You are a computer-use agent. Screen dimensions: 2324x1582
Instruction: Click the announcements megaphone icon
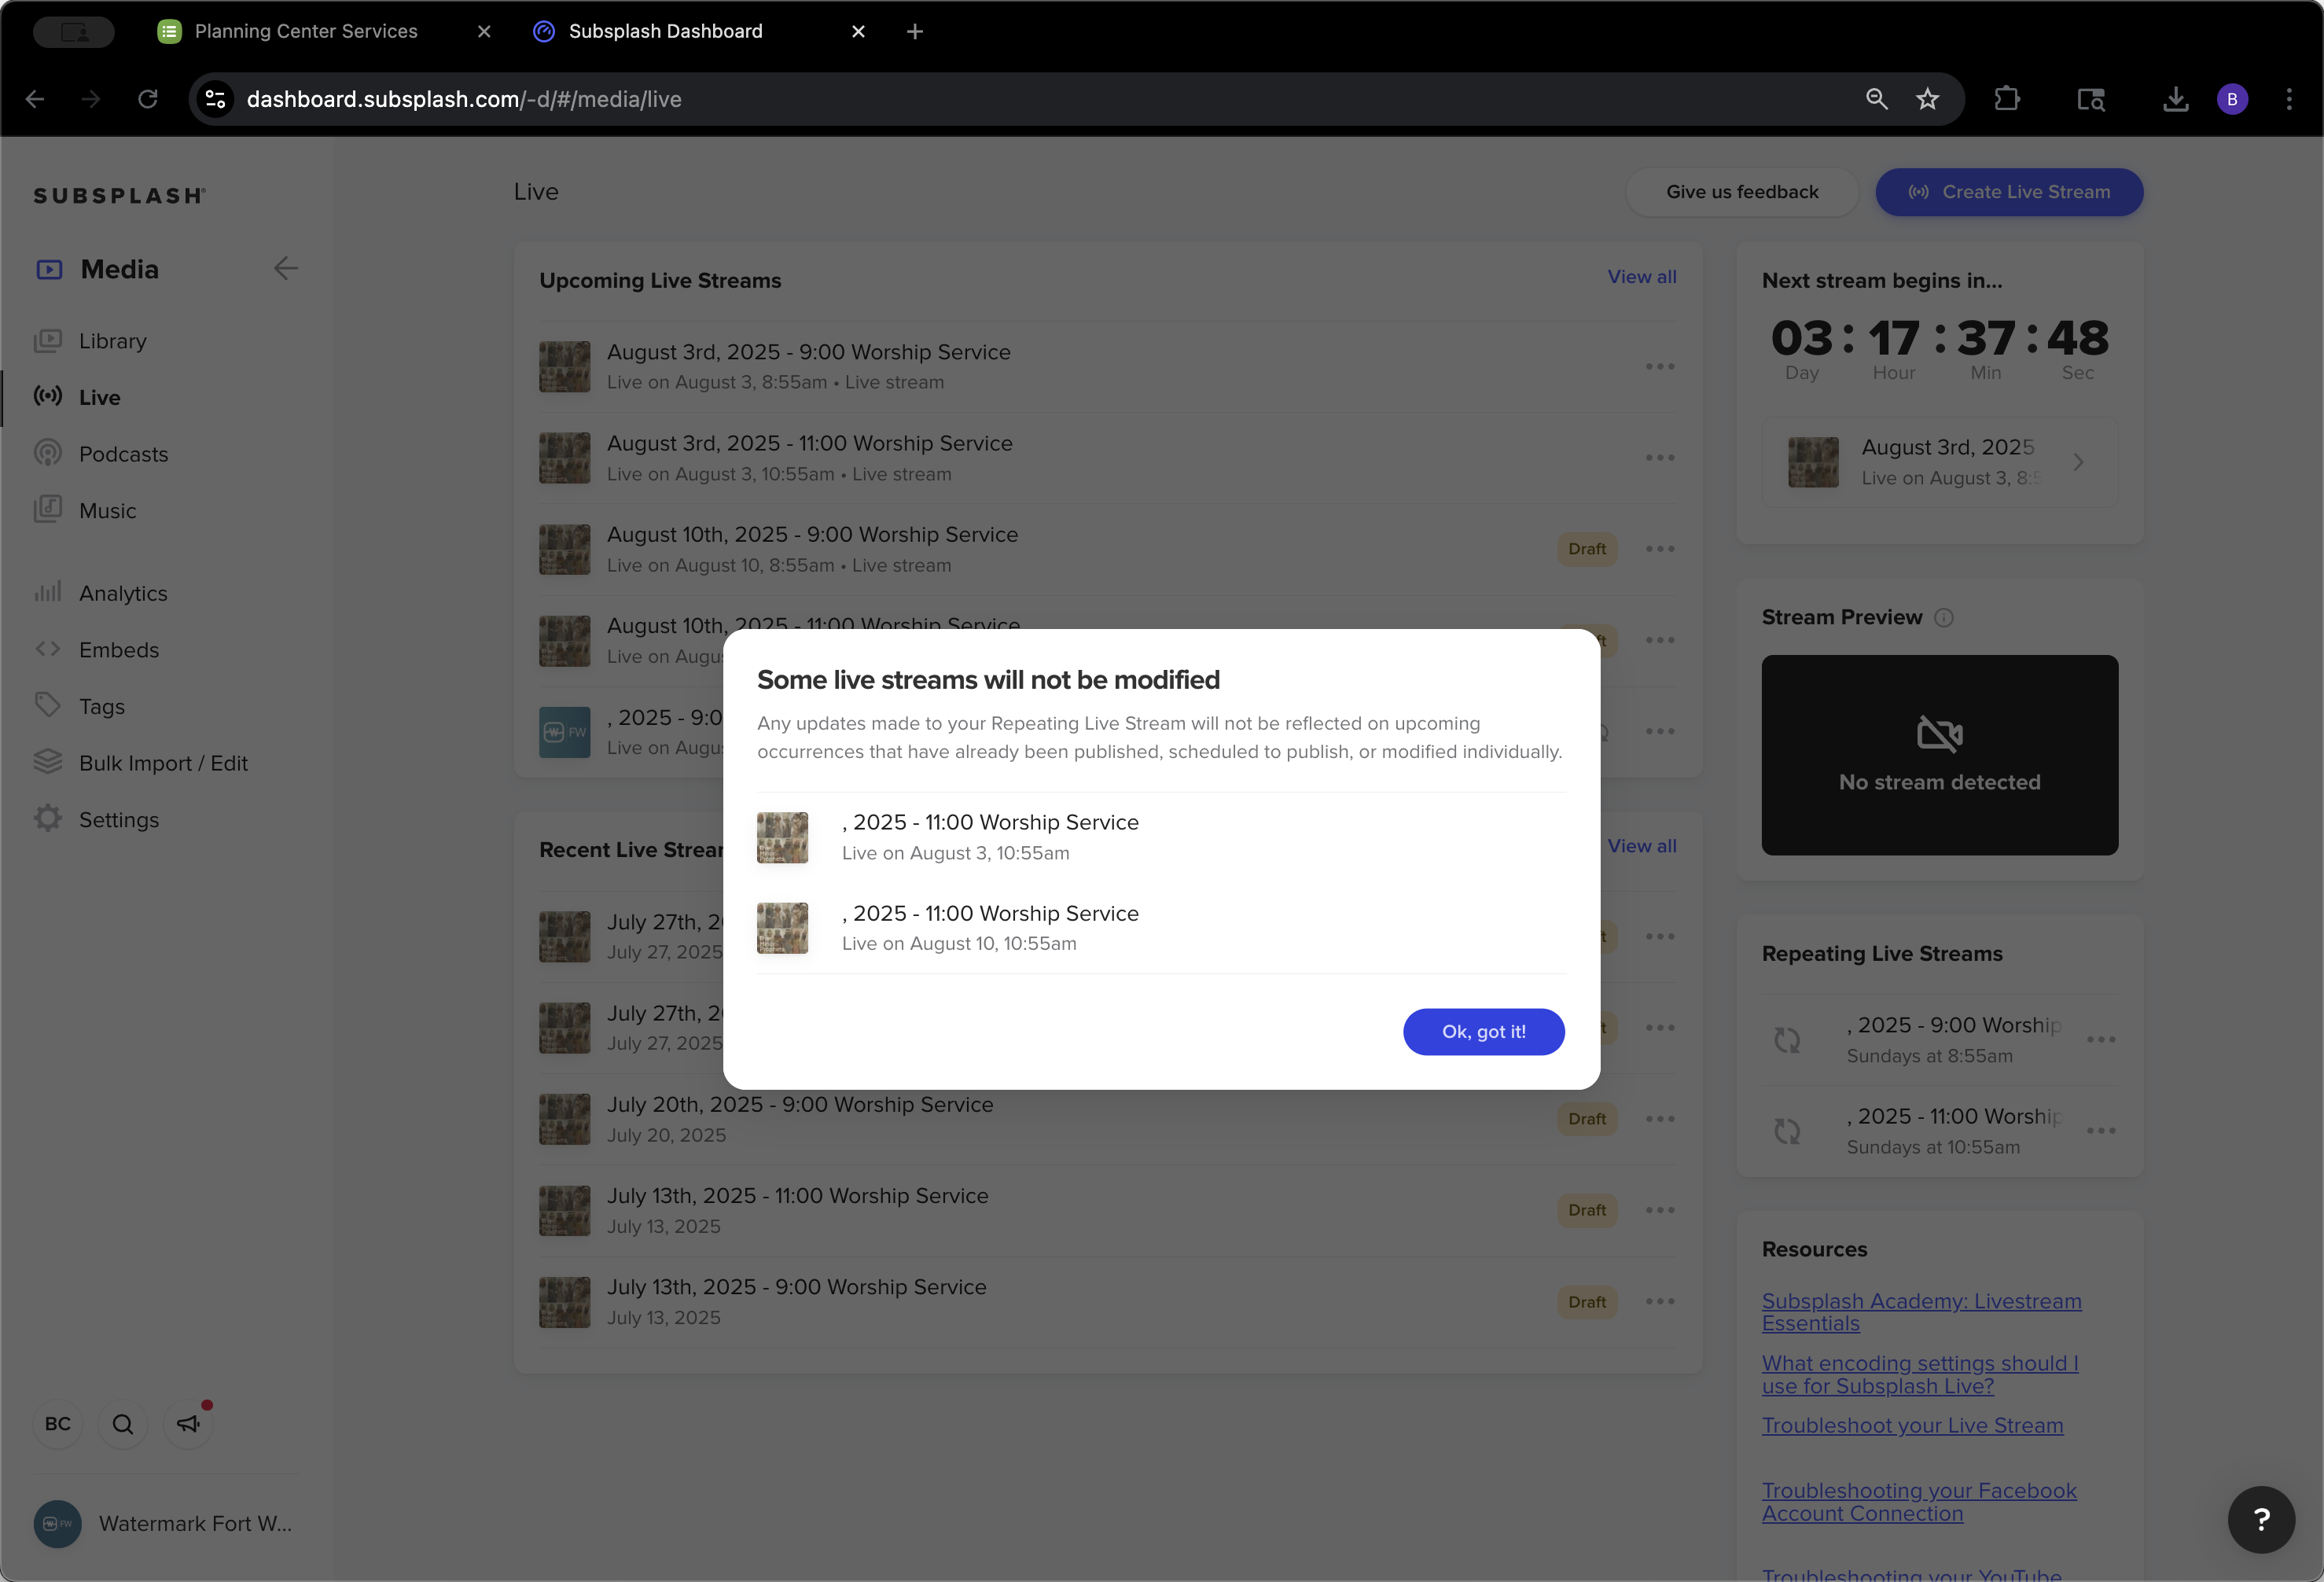(x=188, y=1424)
